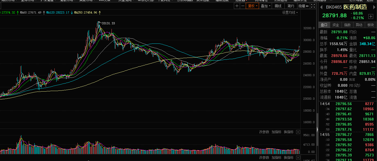377x161 pixels.
Task: Click the 换手 value 1.49%
Action: coord(342,50)
